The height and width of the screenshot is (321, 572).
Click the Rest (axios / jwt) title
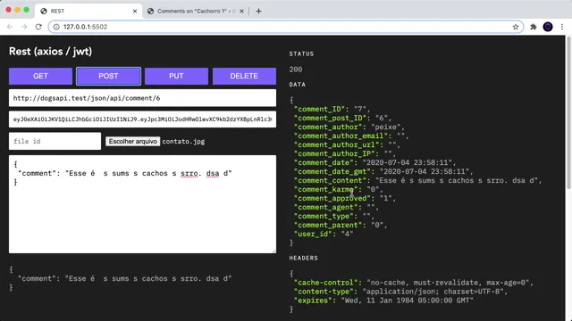click(x=50, y=52)
